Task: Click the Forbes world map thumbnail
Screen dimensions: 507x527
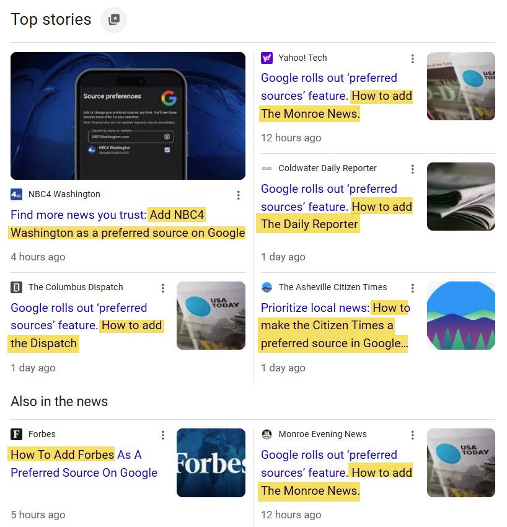Action: tap(211, 463)
